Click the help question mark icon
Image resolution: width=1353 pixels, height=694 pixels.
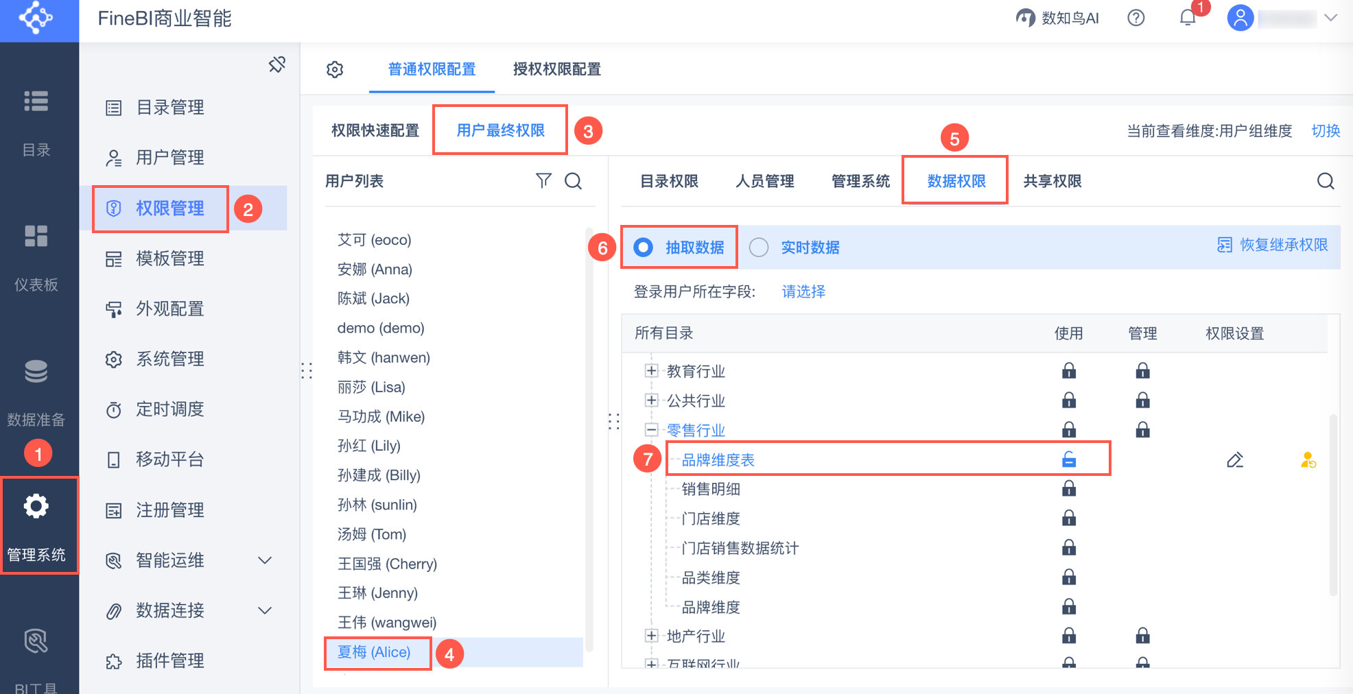coord(1136,18)
